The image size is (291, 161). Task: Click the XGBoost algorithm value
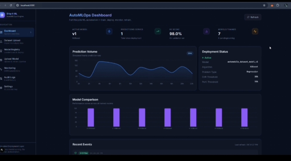click(254, 67)
